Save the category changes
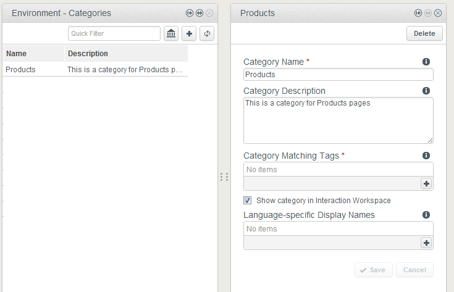 point(374,270)
